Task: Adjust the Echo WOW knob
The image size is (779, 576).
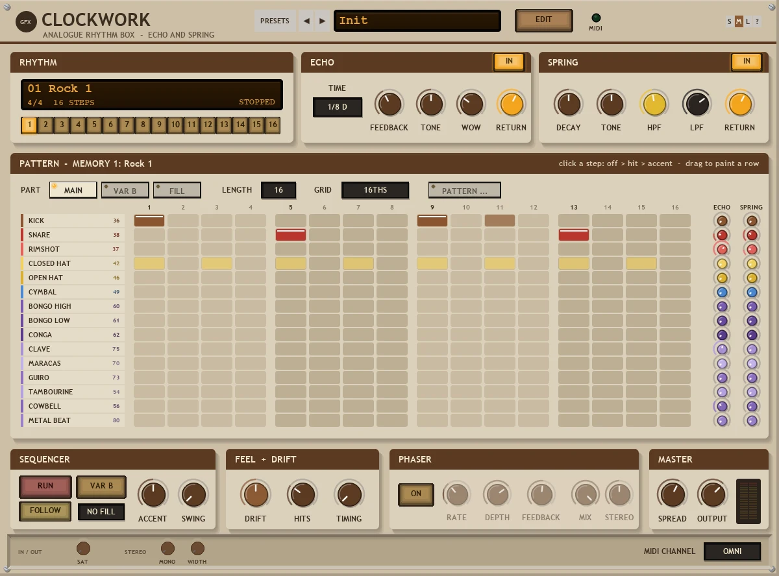Action: click(x=471, y=104)
